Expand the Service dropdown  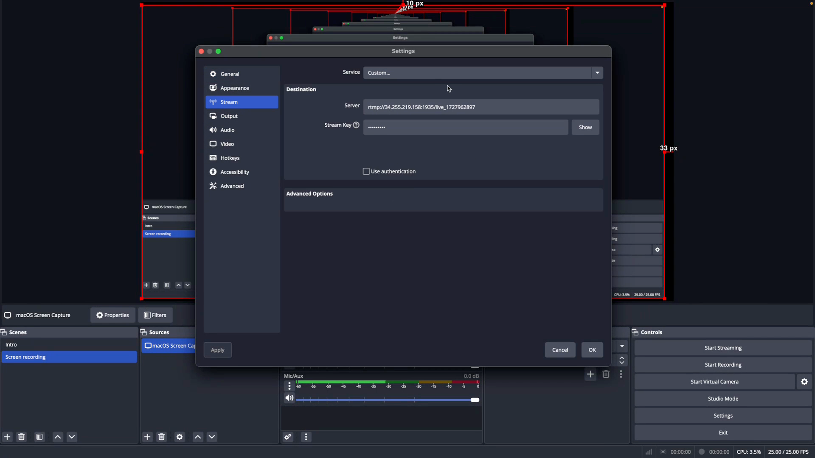[x=597, y=73]
